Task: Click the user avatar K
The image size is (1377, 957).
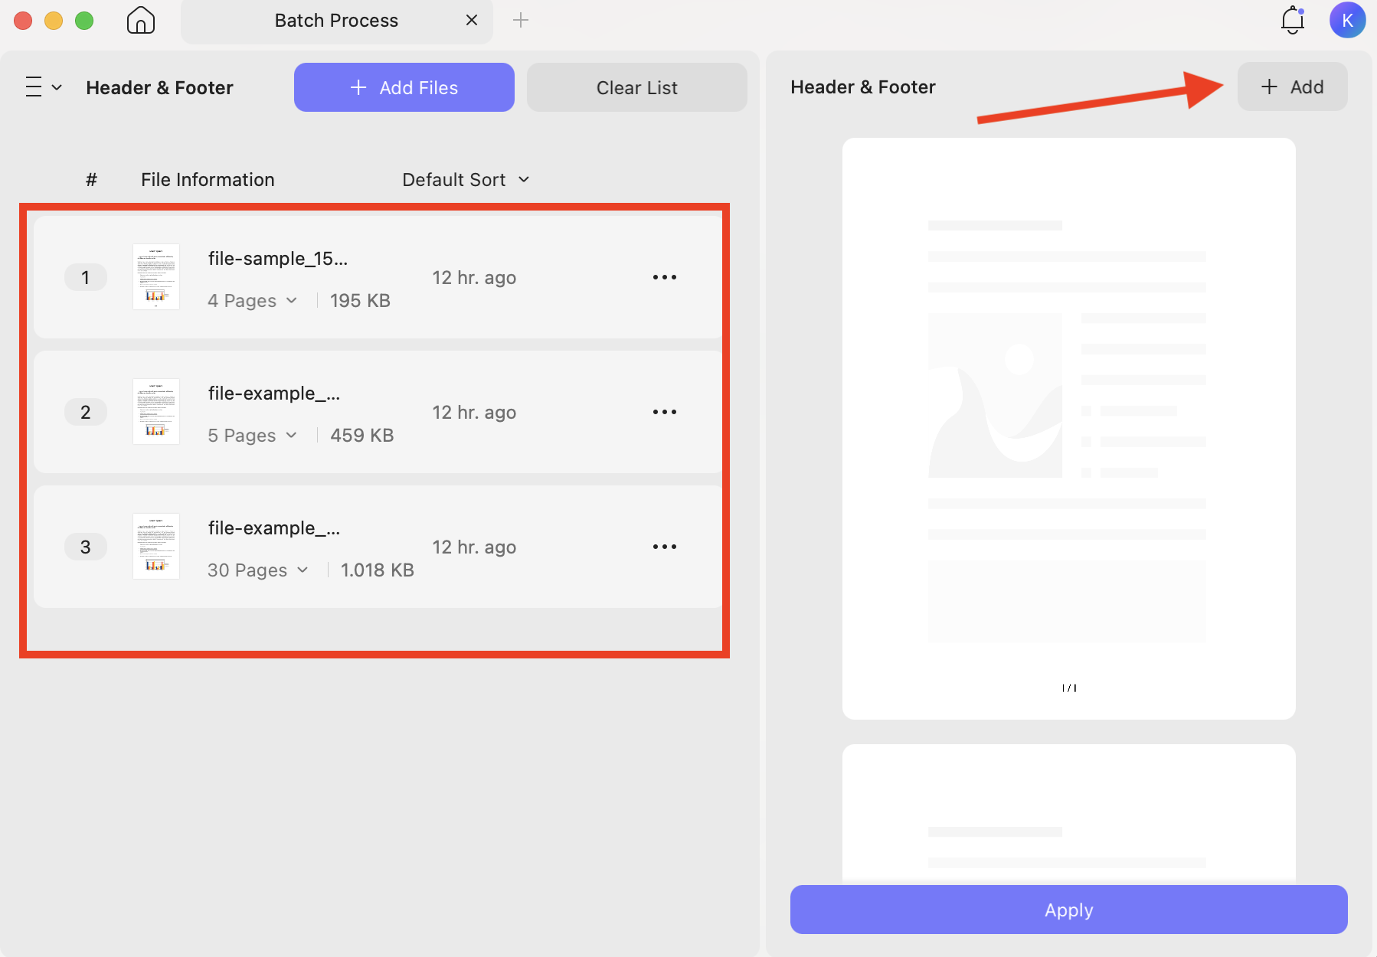Action: [1348, 20]
